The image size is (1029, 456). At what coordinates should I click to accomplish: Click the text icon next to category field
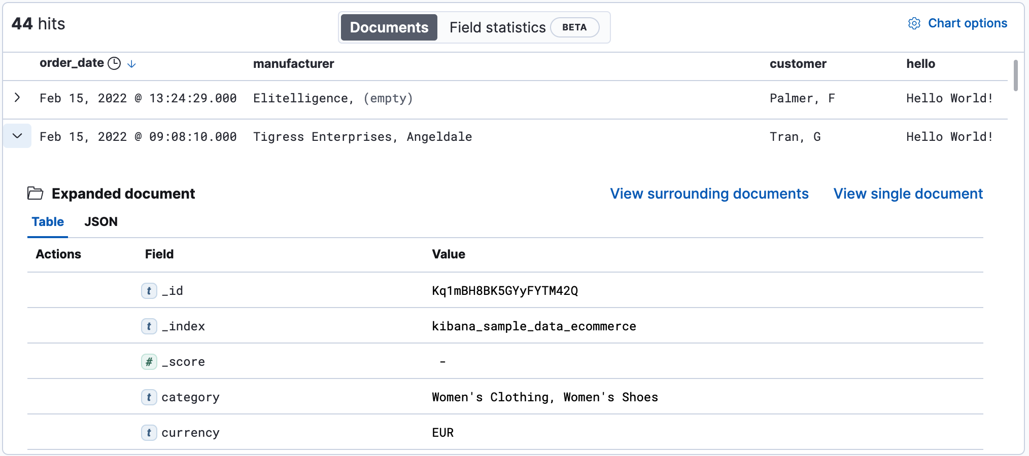149,398
